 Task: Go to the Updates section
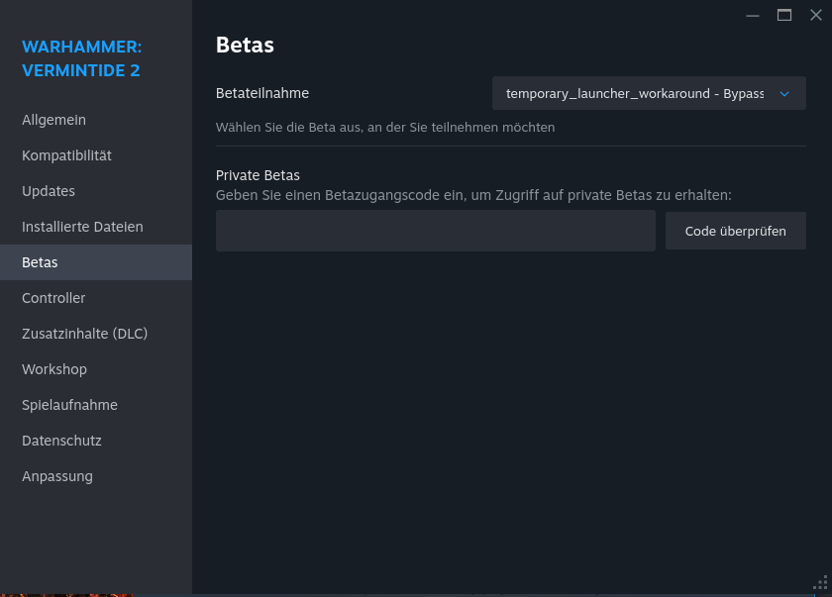[49, 191]
